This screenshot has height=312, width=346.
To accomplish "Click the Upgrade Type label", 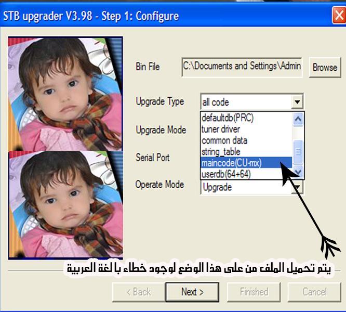I will (160, 101).
